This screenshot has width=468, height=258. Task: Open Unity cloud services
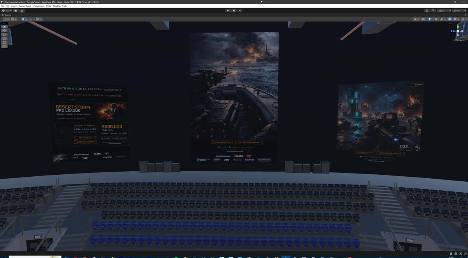click(x=16, y=11)
